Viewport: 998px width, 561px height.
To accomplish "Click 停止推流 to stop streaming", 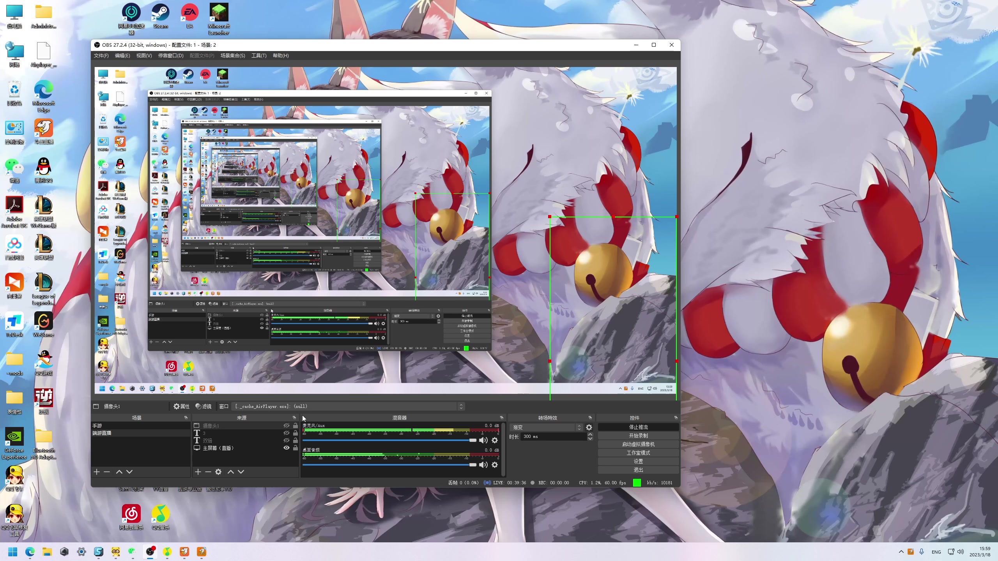I will (638, 427).
